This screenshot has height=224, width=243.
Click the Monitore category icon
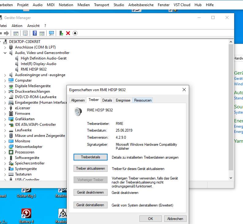tap(11, 141)
